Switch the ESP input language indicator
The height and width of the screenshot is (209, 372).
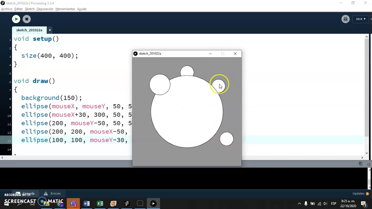(334, 203)
